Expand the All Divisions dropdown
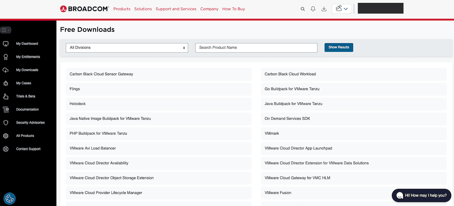Image resolution: width=454 pixels, height=206 pixels. pyautogui.click(x=127, y=48)
